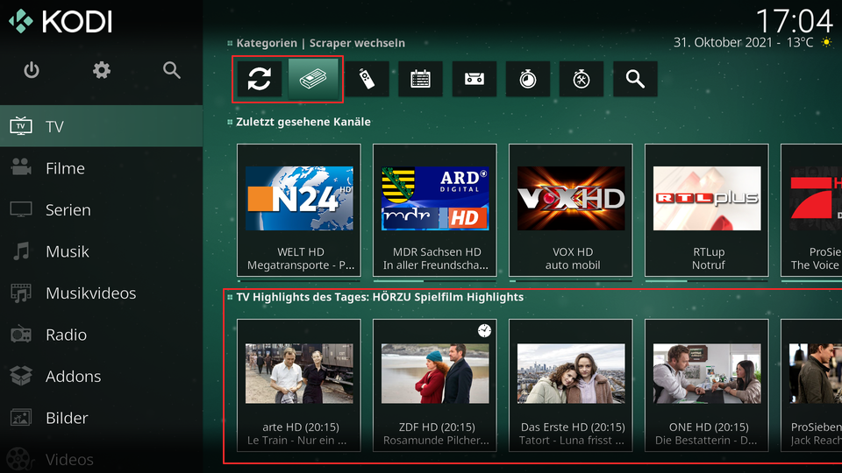The image size is (842, 473).
Task: Click the 'Zuletzt gesehene Kanäle' heading
Action: click(x=303, y=122)
